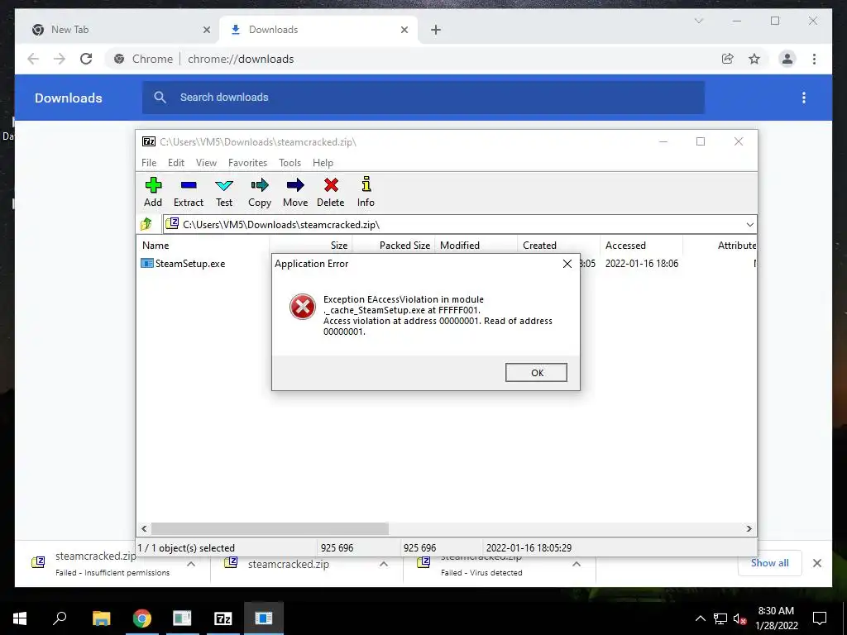Open a new Chrome tab
The image size is (847, 635).
click(x=436, y=31)
